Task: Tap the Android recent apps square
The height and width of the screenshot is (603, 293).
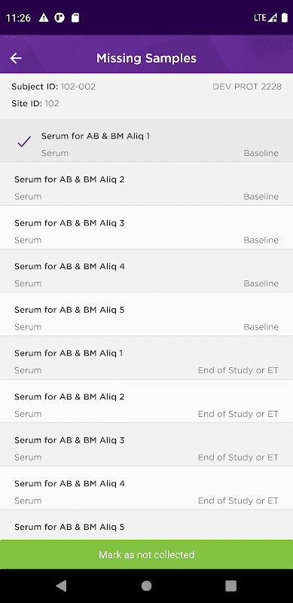Action: (x=230, y=586)
